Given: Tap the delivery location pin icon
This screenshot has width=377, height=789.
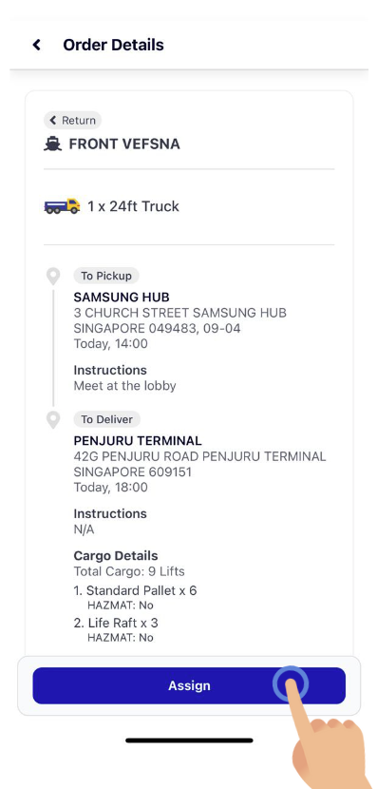Looking at the screenshot, I should 53,419.
